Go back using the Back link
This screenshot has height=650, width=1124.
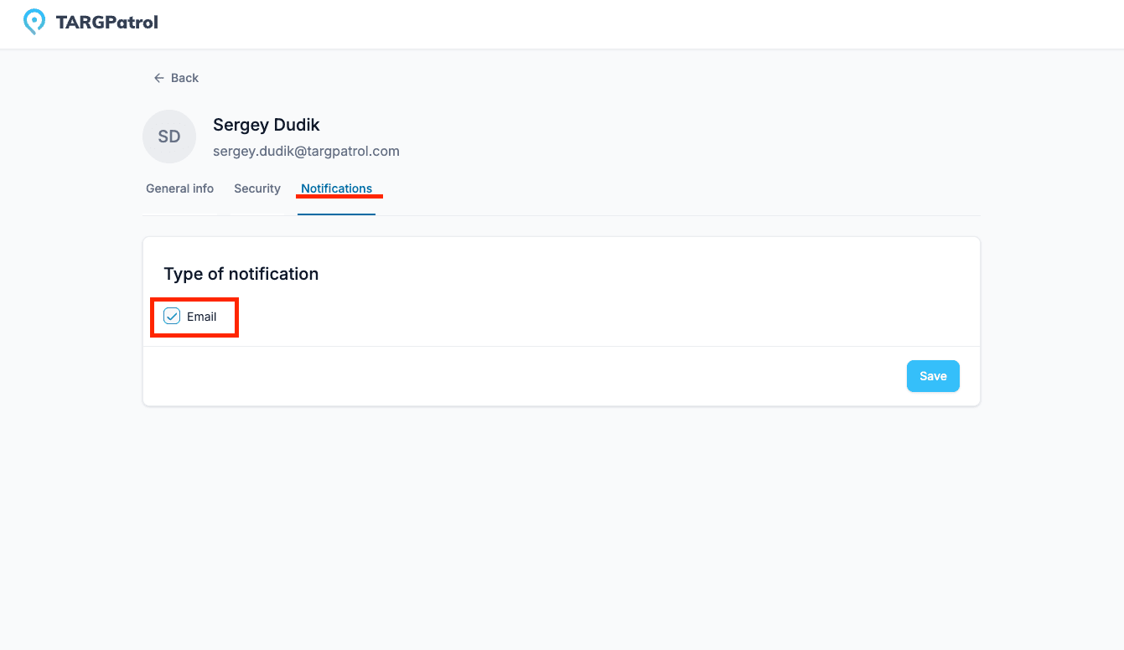point(176,78)
